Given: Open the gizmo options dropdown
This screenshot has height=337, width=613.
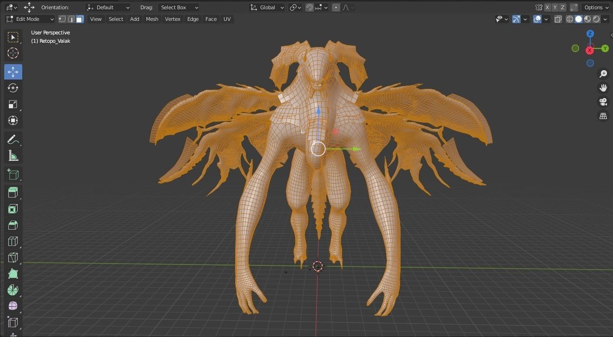Looking at the screenshot, I should [x=525, y=19].
